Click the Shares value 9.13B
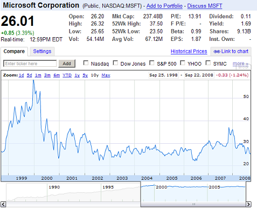The image size is (257, 210). click(x=244, y=31)
